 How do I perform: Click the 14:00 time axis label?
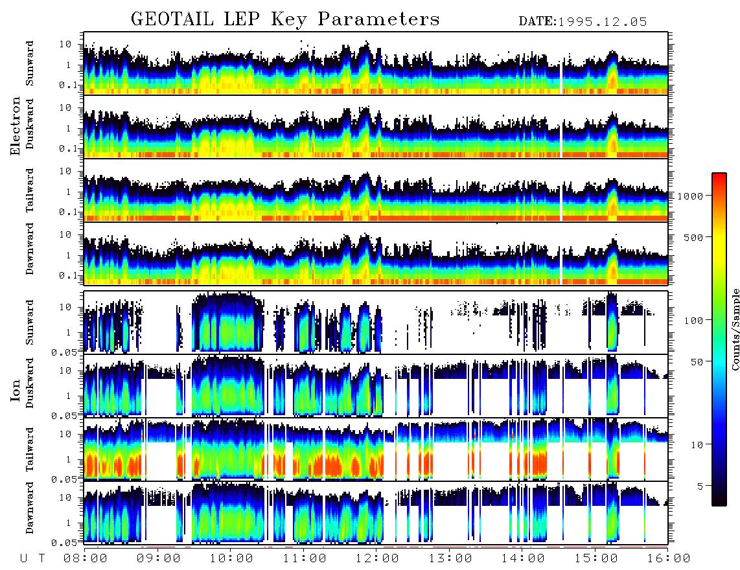(x=523, y=558)
